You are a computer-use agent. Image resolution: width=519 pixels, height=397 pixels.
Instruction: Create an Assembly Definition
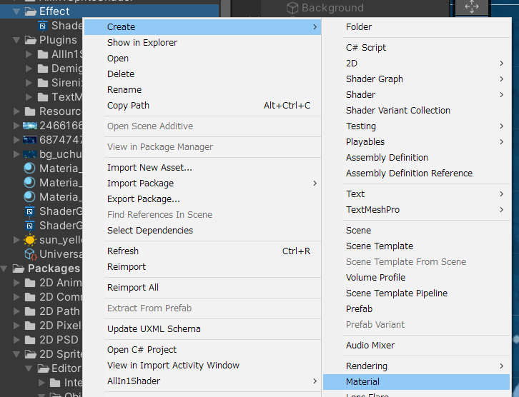pos(416,157)
